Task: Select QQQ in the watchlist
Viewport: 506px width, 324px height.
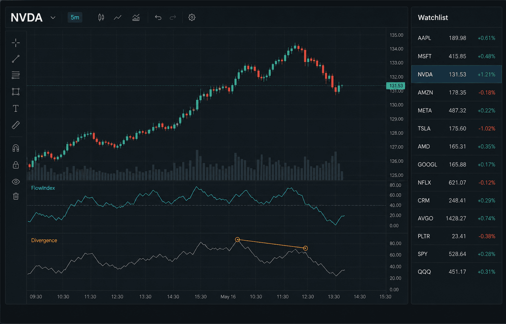Action: (x=456, y=272)
